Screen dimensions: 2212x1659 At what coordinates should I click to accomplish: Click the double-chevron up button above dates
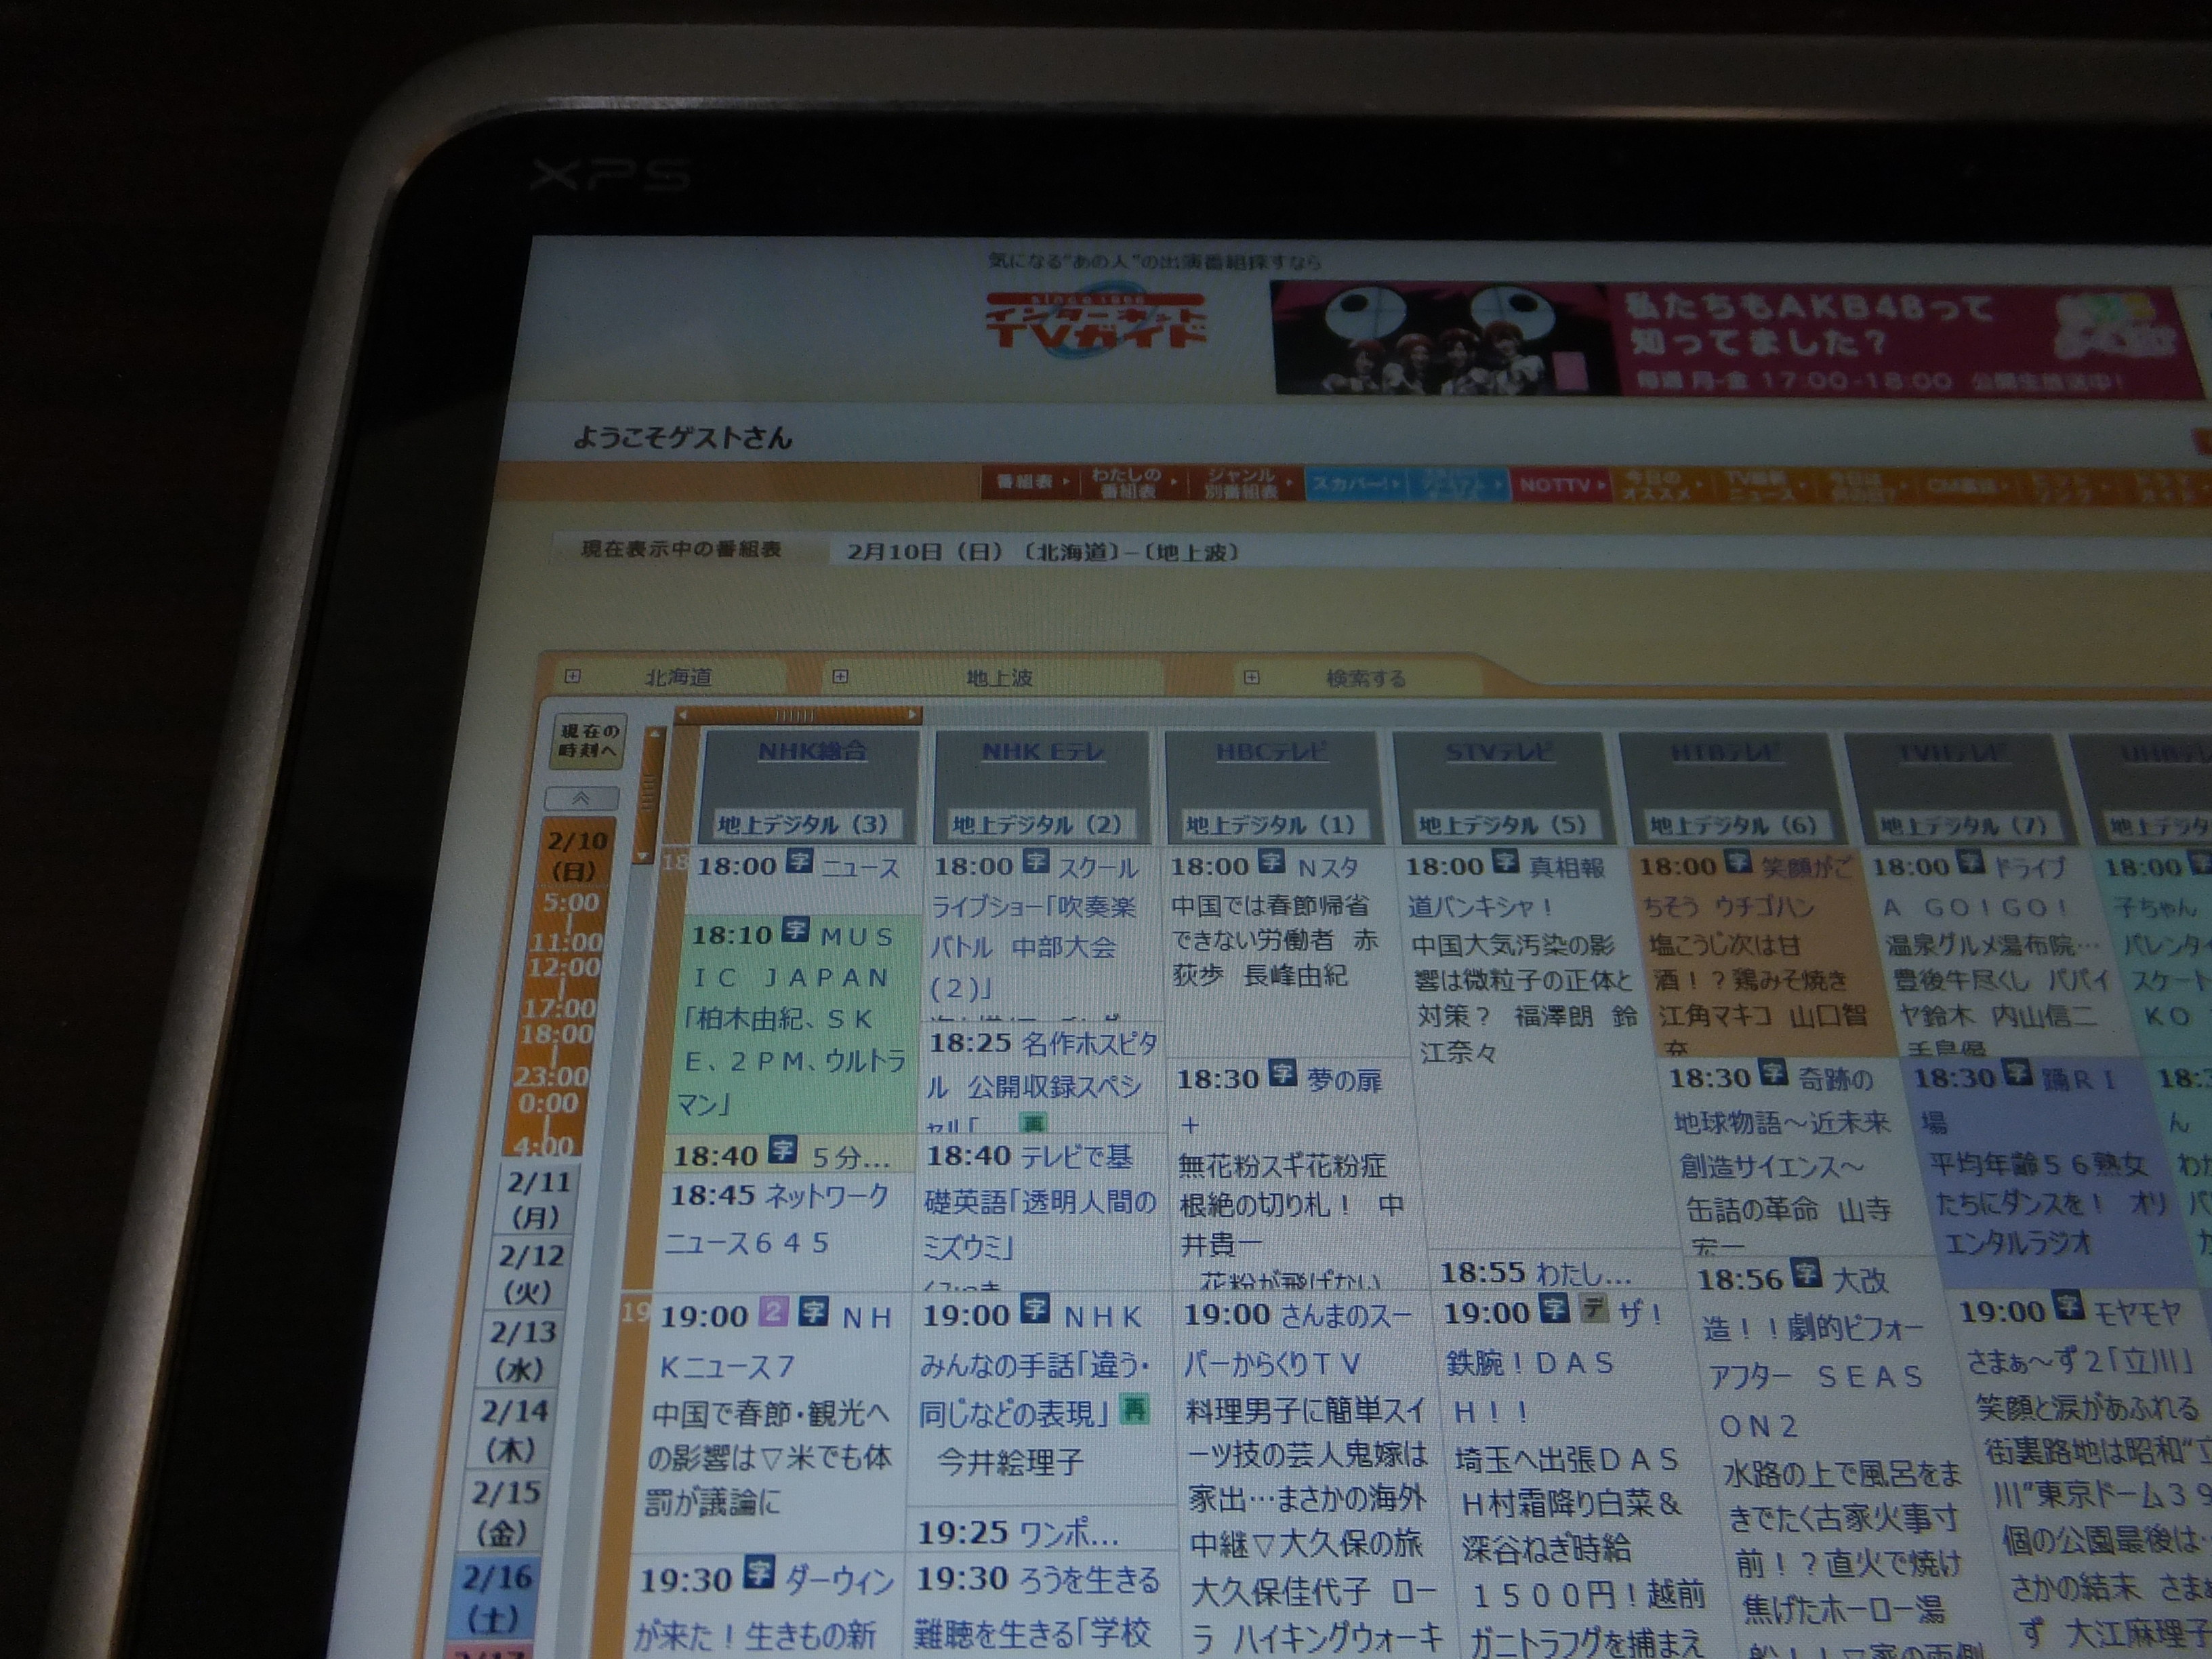coord(581,798)
